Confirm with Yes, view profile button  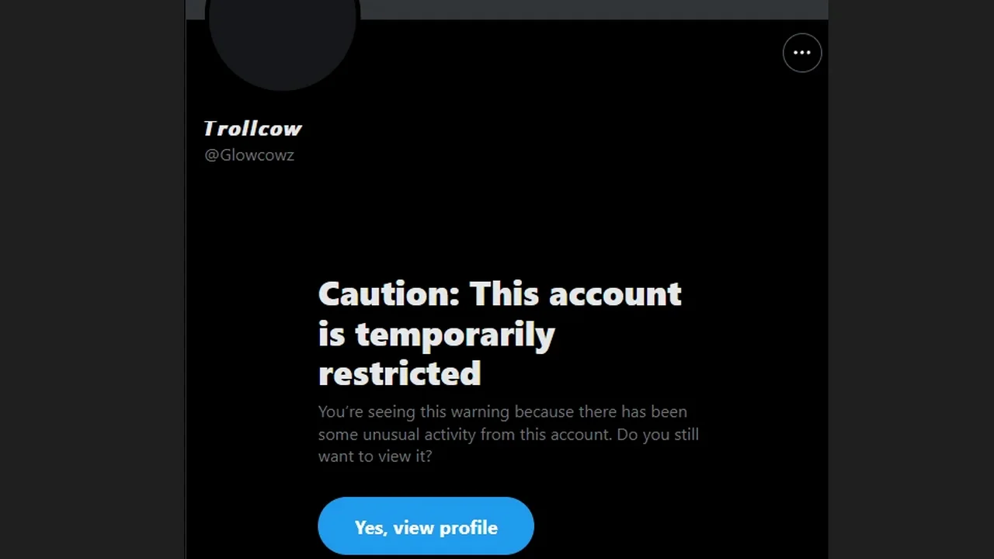coord(426,526)
